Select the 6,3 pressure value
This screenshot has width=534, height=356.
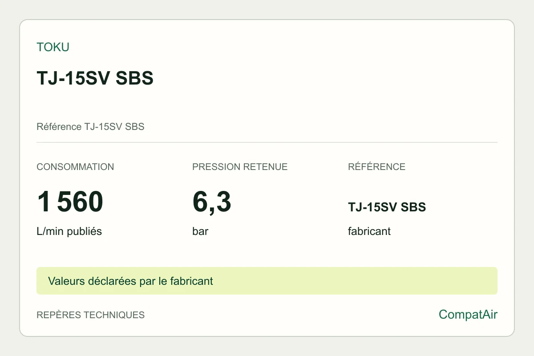pos(212,202)
